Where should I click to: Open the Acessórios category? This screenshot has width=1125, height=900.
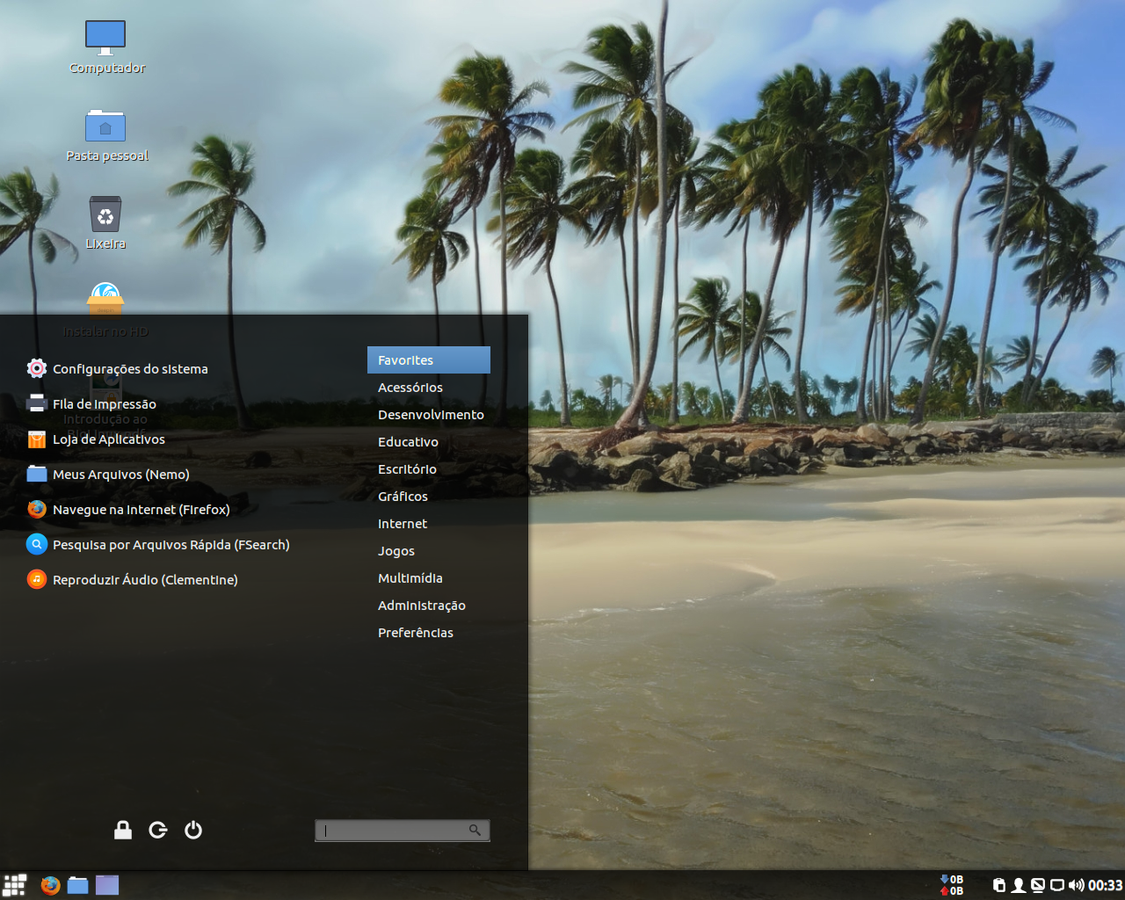429,387
